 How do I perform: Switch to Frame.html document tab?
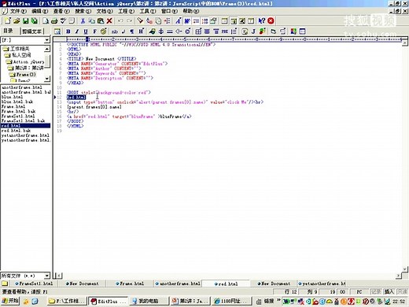click(x=130, y=283)
